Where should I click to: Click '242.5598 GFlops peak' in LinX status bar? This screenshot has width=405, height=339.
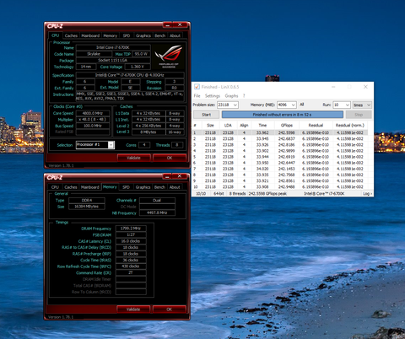267,193
